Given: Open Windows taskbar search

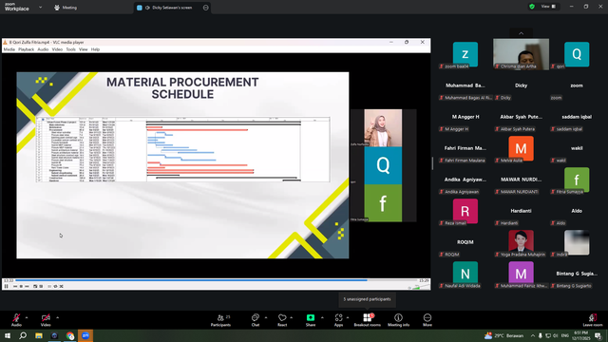Looking at the screenshot, I should 23,335.
